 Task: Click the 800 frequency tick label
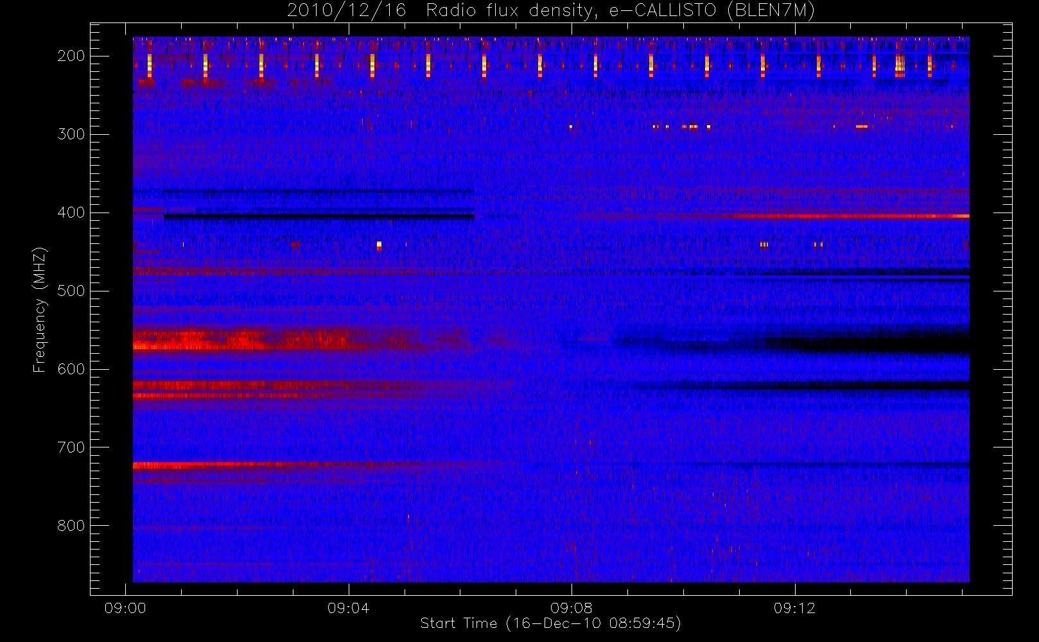tap(71, 526)
